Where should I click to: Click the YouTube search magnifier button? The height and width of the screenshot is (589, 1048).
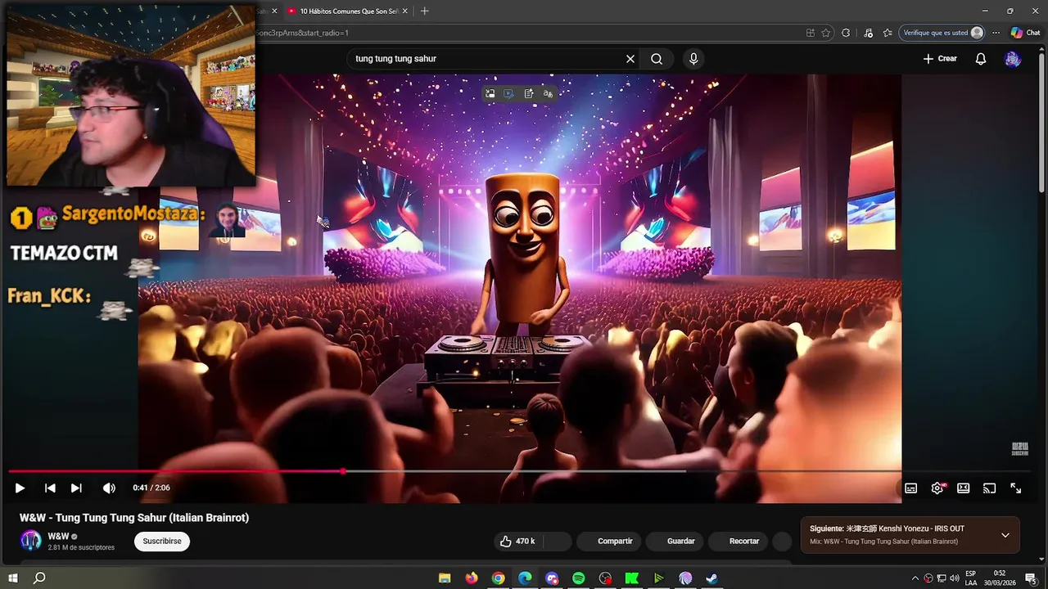pyautogui.click(x=657, y=59)
